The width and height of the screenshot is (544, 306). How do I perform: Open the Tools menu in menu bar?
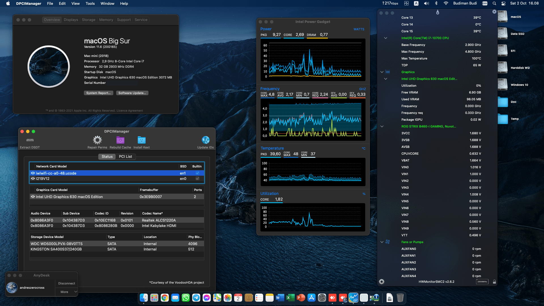pyautogui.click(x=90, y=3)
